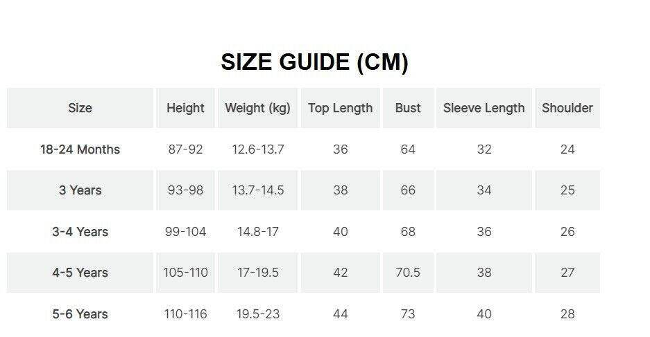Click the 19.5-23 weight cell
The image size is (650, 337).
click(x=257, y=314)
